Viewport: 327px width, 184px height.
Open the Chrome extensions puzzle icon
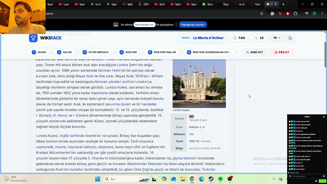[x=296, y=14]
